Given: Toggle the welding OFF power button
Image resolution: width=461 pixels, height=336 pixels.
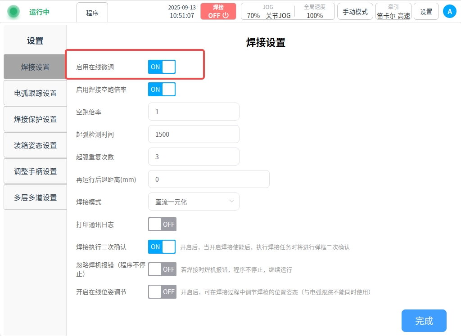Looking at the screenshot, I should click(218, 12).
